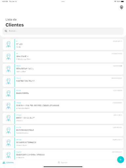Tap the three-dot multitasking indicator at top
Screen dimensions: 126x168
[63, 1]
